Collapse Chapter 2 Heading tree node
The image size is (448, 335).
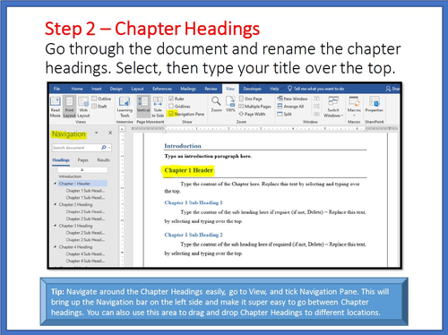coord(55,204)
